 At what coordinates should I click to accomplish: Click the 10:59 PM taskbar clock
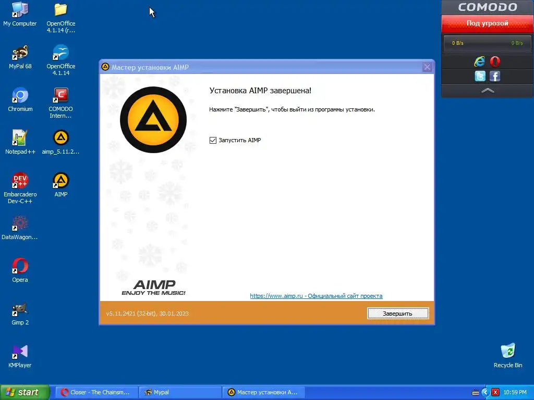(515, 392)
